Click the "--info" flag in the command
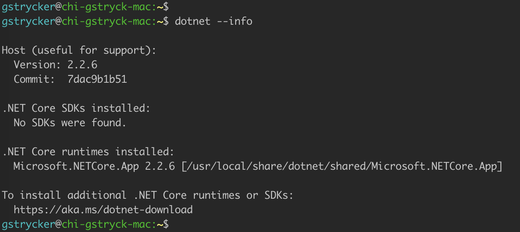 pyautogui.click(x=234, y=21)
